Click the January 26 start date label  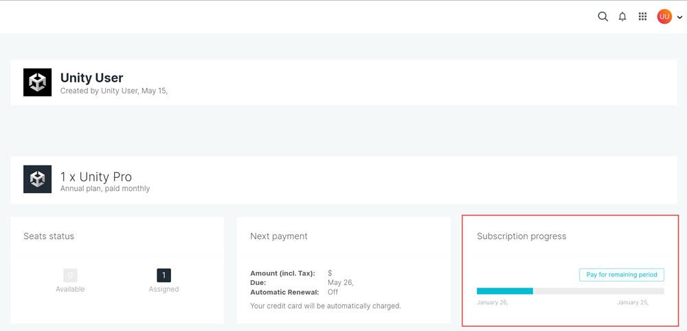pos(492,302)
